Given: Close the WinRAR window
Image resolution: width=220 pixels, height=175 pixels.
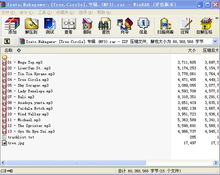Looking at the screenshot, I should pos(215,5).
